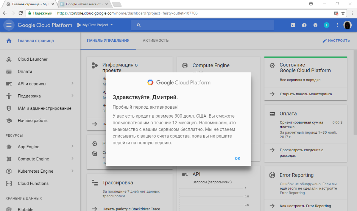The height and width of the screenshot is (211, 357).
Task: Close the Главная страница browser tab
Action: (53, 4)
